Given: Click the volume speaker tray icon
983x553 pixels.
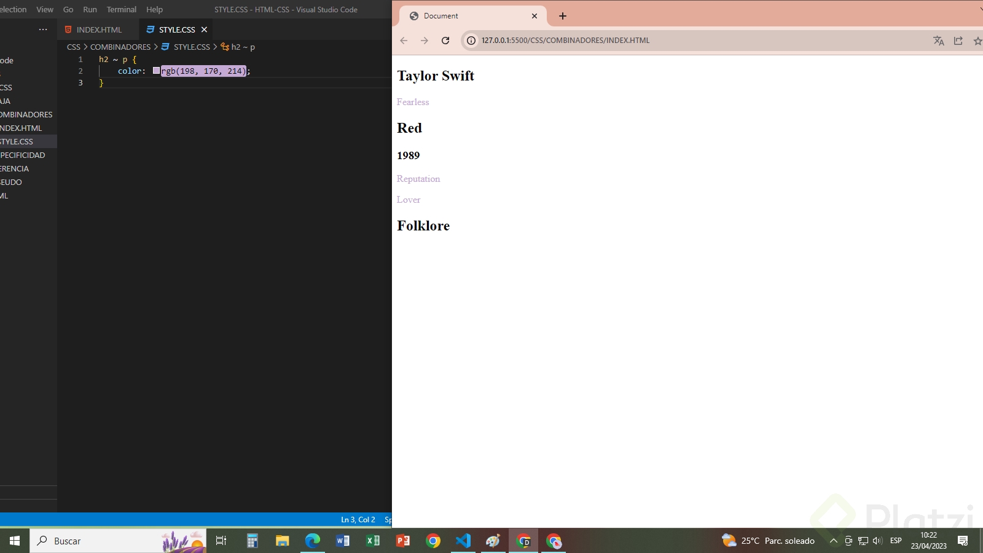Looking at the screenshot, I should [x=877, y=541].
